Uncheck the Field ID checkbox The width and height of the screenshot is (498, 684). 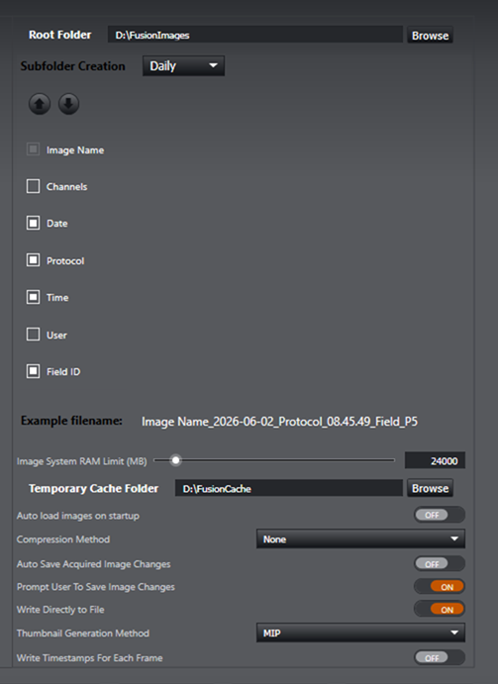click(x=34, y=371)
